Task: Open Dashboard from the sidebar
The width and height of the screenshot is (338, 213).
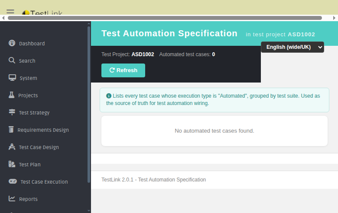Action: (32, 43)
